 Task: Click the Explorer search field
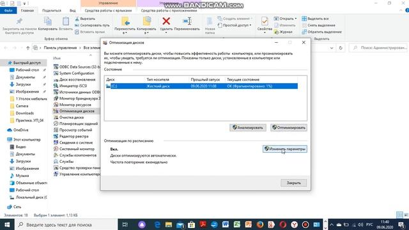(x=378, y=48)
